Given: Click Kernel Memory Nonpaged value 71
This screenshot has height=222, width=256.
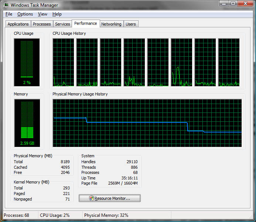Looking at the screenshot, I should pos(68,199).
